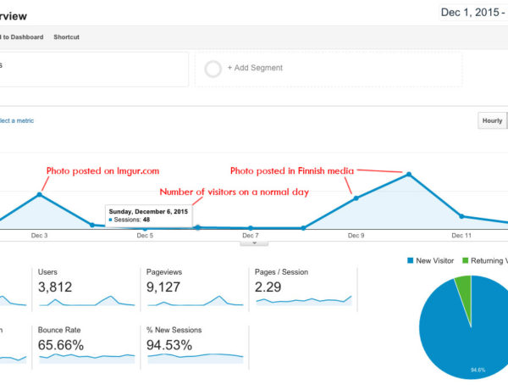Click the Dec 7 axis label
The width and height of the screenshot is (508, 390).
(251, 236)
